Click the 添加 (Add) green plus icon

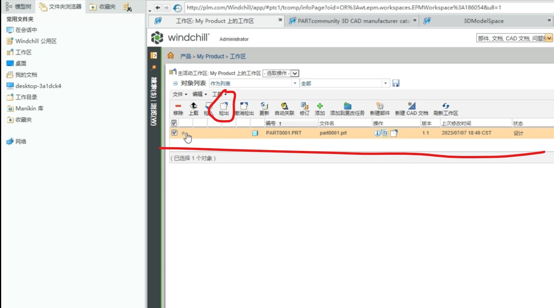320,106
